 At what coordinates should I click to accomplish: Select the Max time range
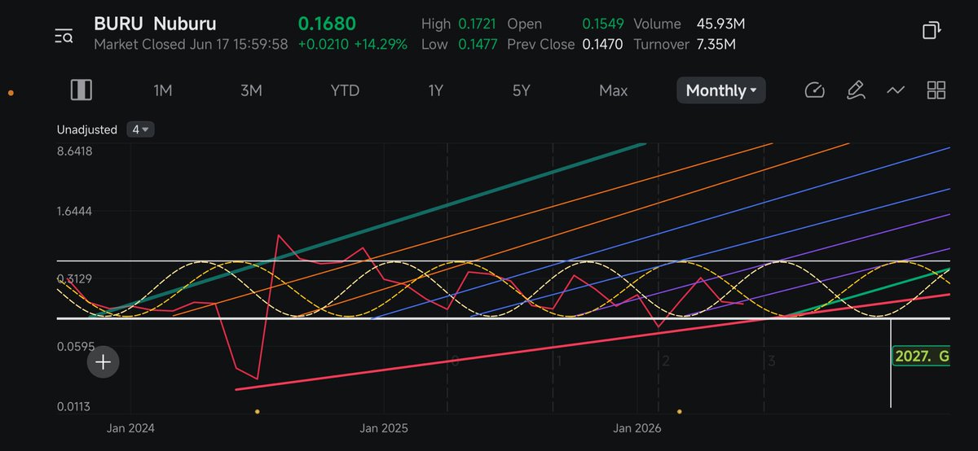pyautogui.click(x=613, y=90)
